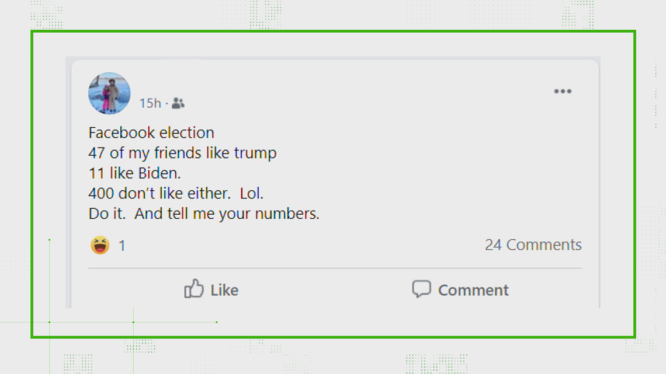This screenshot has height=374, width=666.
Task: Click the "Facebook election" text line
Action: pos(151,132)
